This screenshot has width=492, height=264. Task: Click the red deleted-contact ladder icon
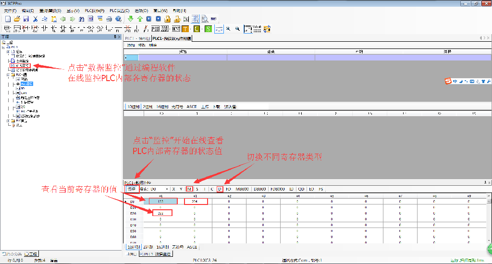click(127, 29)
